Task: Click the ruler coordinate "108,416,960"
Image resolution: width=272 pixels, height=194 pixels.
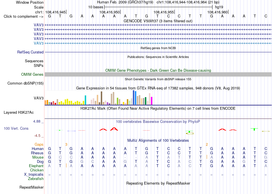Action: [x=218, y=12]
